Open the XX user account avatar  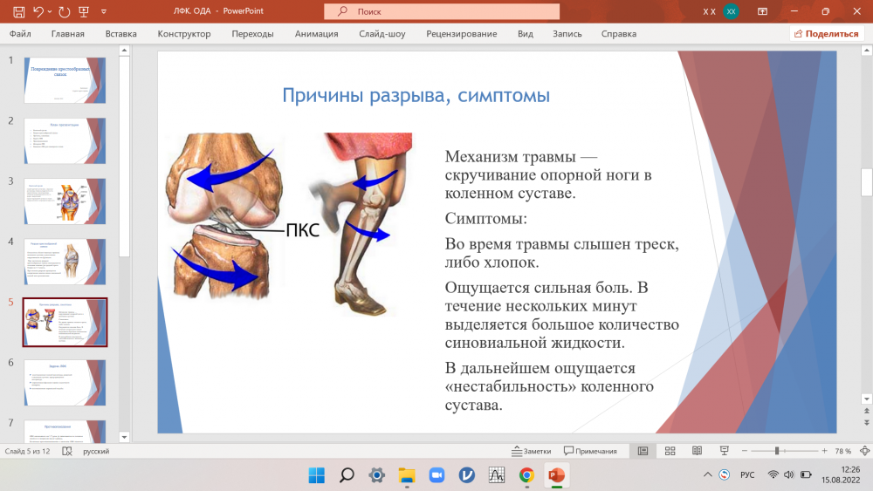(731, 11)
